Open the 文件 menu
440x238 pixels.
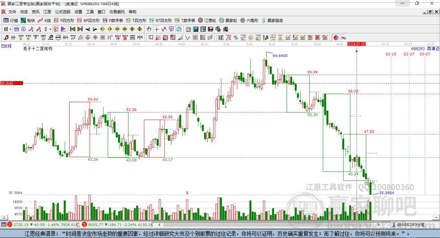[12, 12]
